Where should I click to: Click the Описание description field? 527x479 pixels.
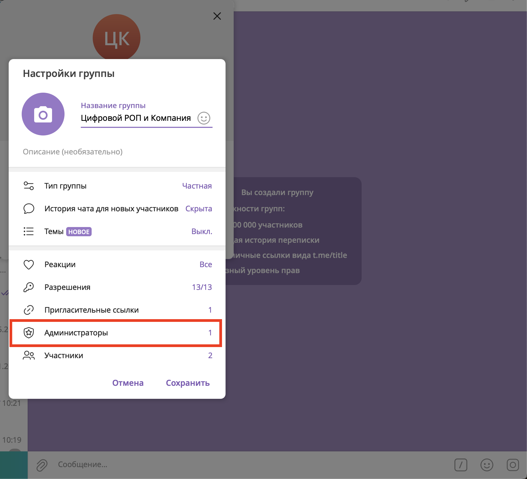click(x=73, y=152)
